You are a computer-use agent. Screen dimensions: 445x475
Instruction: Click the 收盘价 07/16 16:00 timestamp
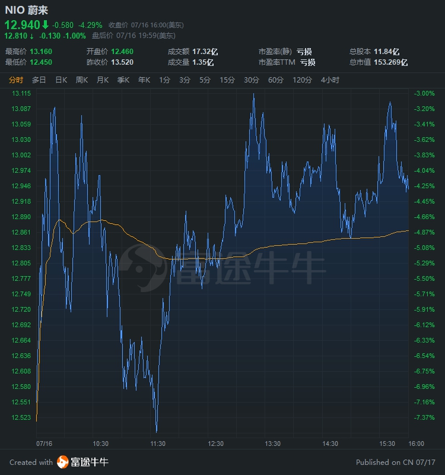coord(146,25)
